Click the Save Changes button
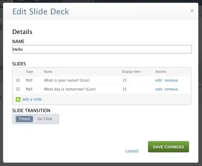 pos(168,147)
